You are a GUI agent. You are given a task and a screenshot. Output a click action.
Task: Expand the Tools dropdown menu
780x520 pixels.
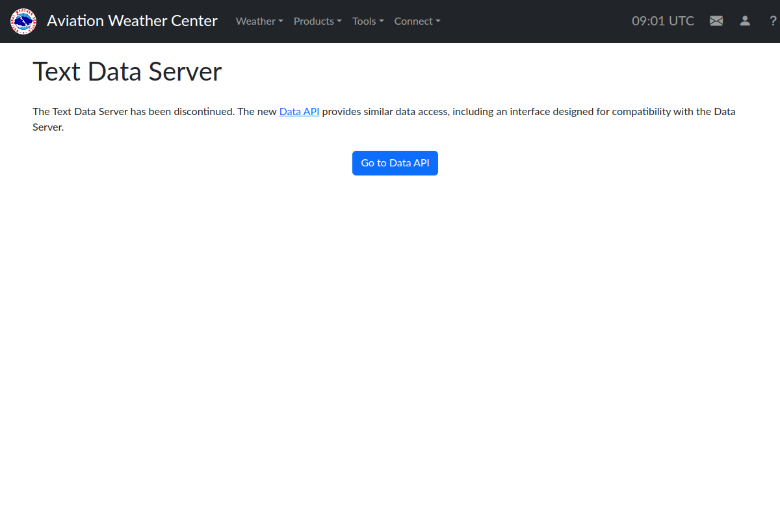coord(368,21)
